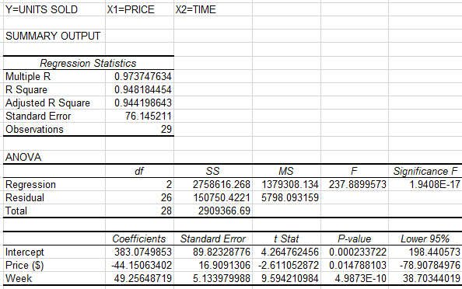Select the Standard Error column header in coefficients table
This screenshot has height=289, width=462.
point(213,239)
